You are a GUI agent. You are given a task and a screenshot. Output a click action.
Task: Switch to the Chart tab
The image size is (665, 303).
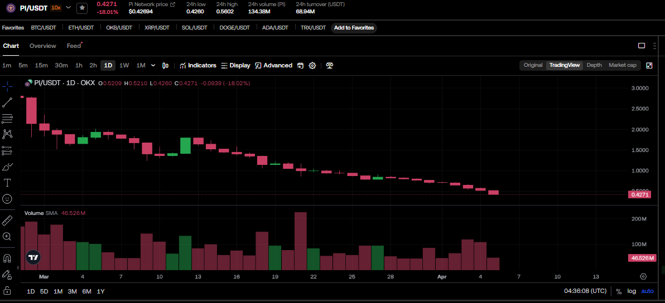coord(11,46)
